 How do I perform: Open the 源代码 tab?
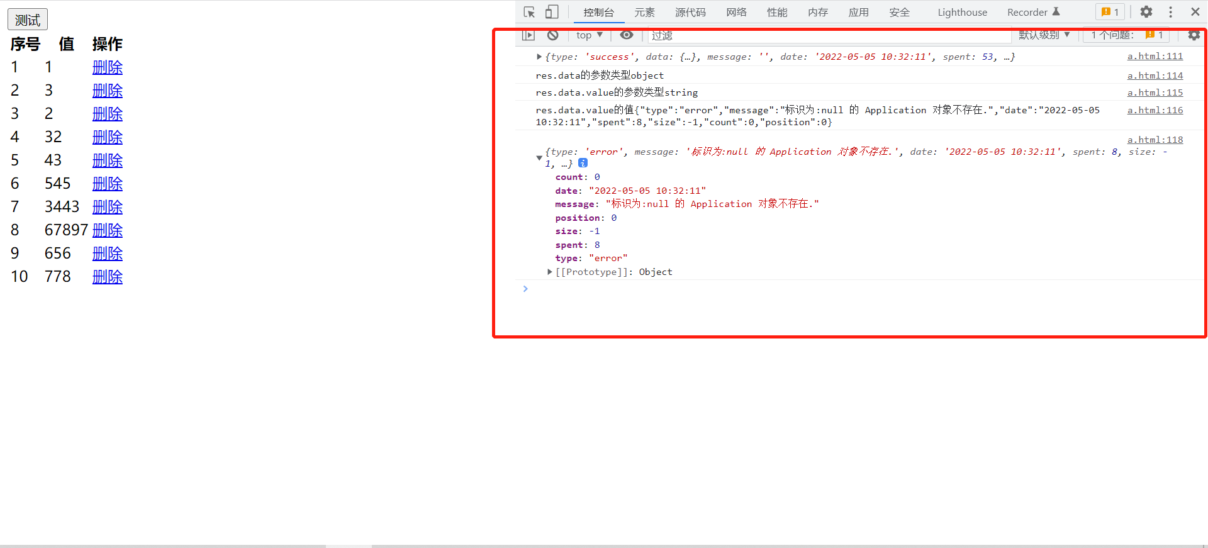coord(690,13)
